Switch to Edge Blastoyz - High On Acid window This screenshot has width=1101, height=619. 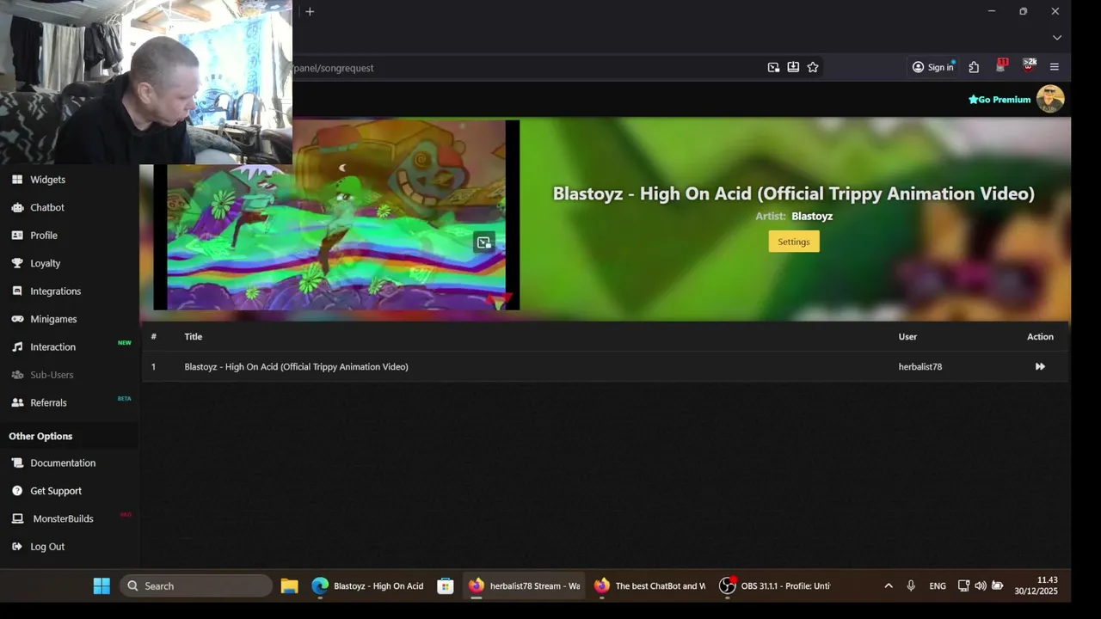coord(368,586)
